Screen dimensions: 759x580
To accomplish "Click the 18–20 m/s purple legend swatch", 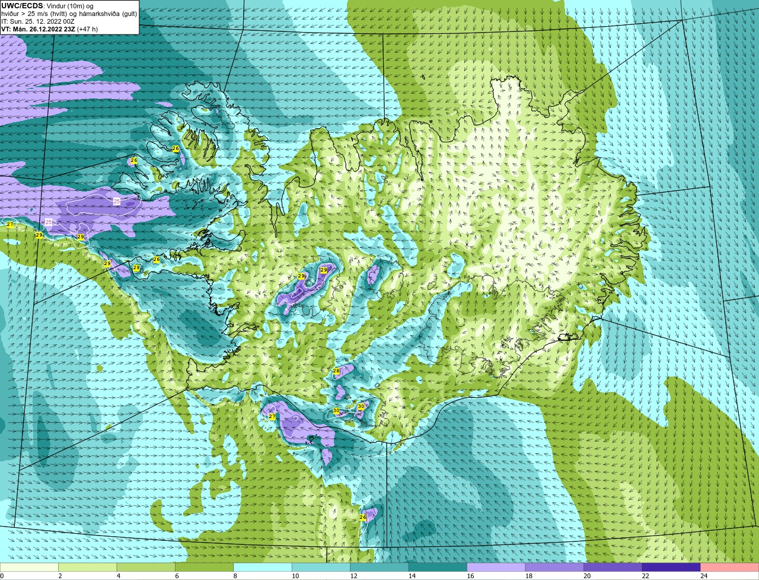I will tap(556, 567).
